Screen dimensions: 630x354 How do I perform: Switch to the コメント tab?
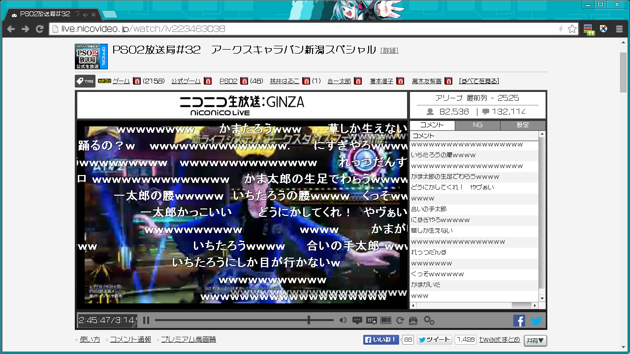click(x=432, y=125)
